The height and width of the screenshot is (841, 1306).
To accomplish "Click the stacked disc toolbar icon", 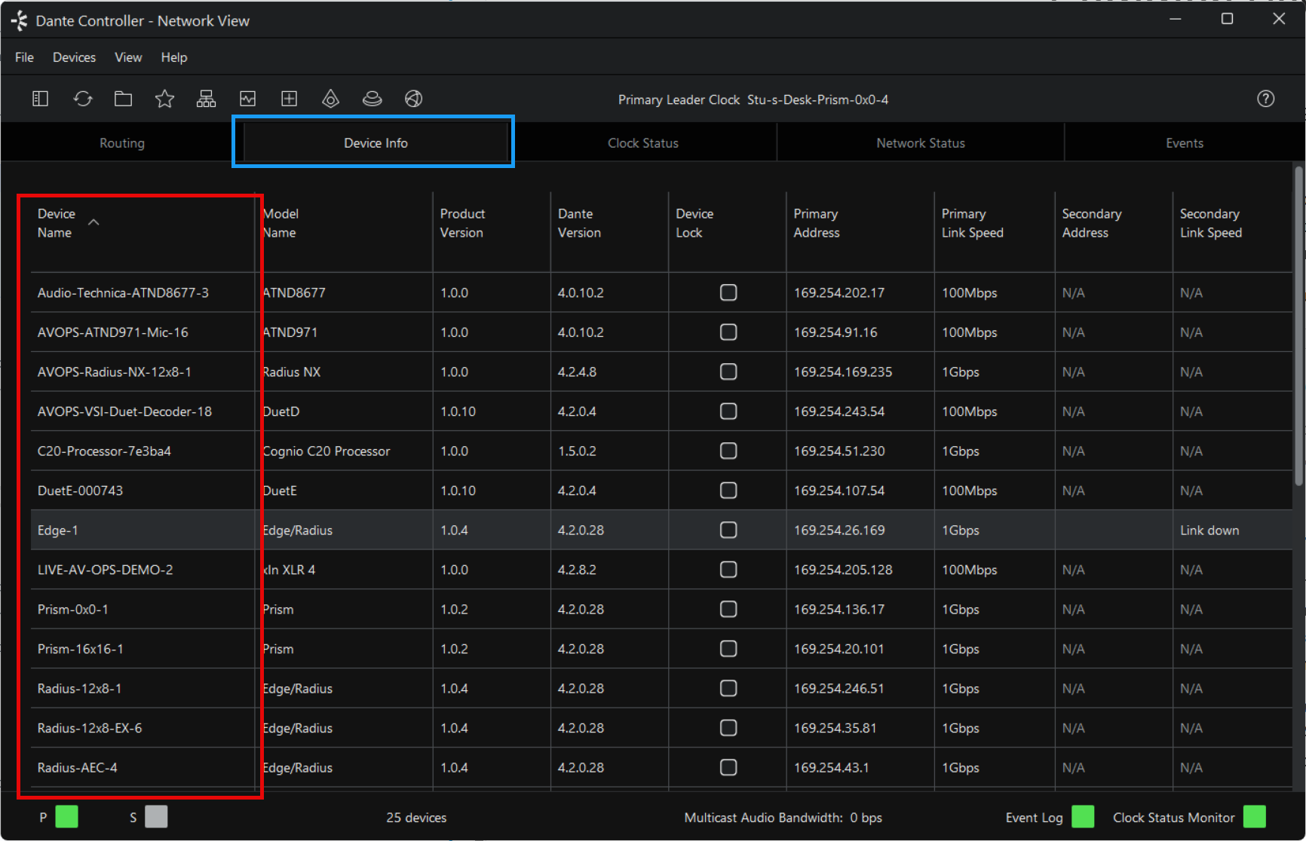I will (372, 99).
